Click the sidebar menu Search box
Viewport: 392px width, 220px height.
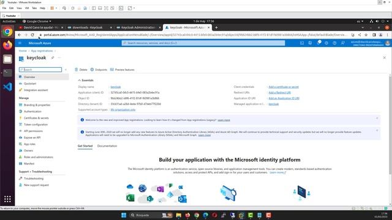point(40,70)
